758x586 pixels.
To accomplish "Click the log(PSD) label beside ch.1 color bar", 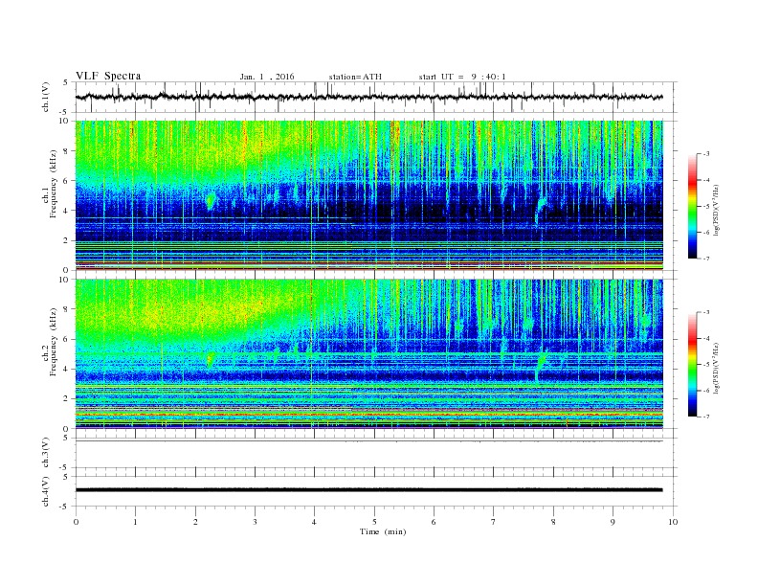I will (x=716, y=210).
